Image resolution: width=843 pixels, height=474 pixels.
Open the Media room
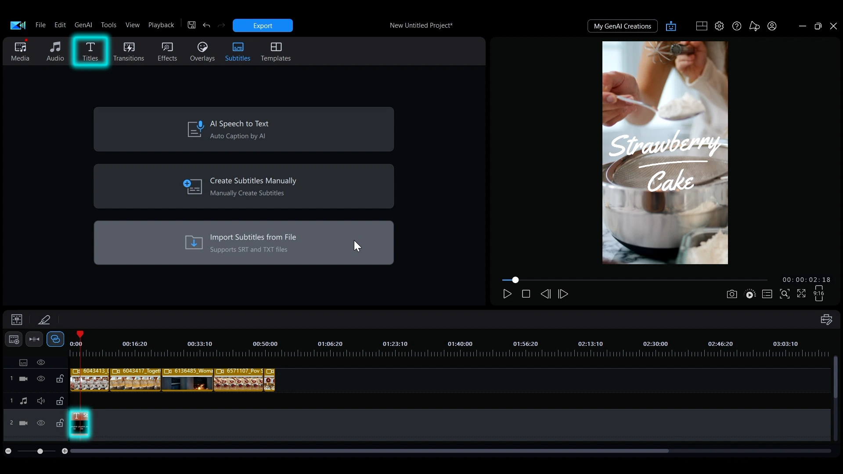coord(20,52)
